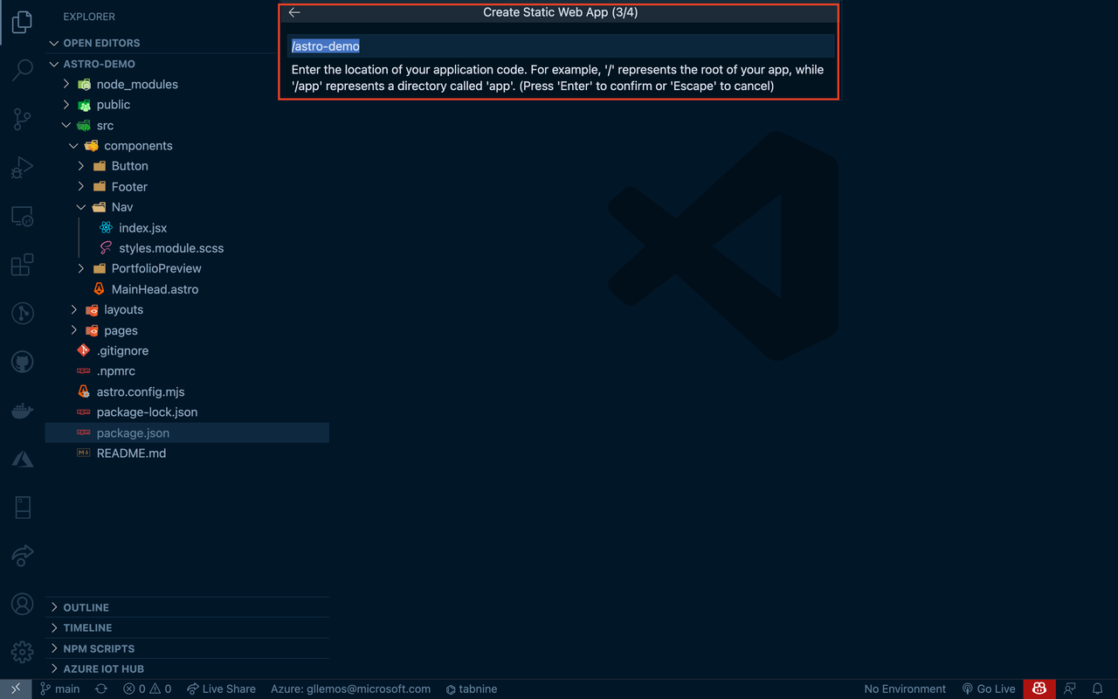Open the Explorer view in activity bar
This screenshot has height=699, width=1118.
pos(23,23)
